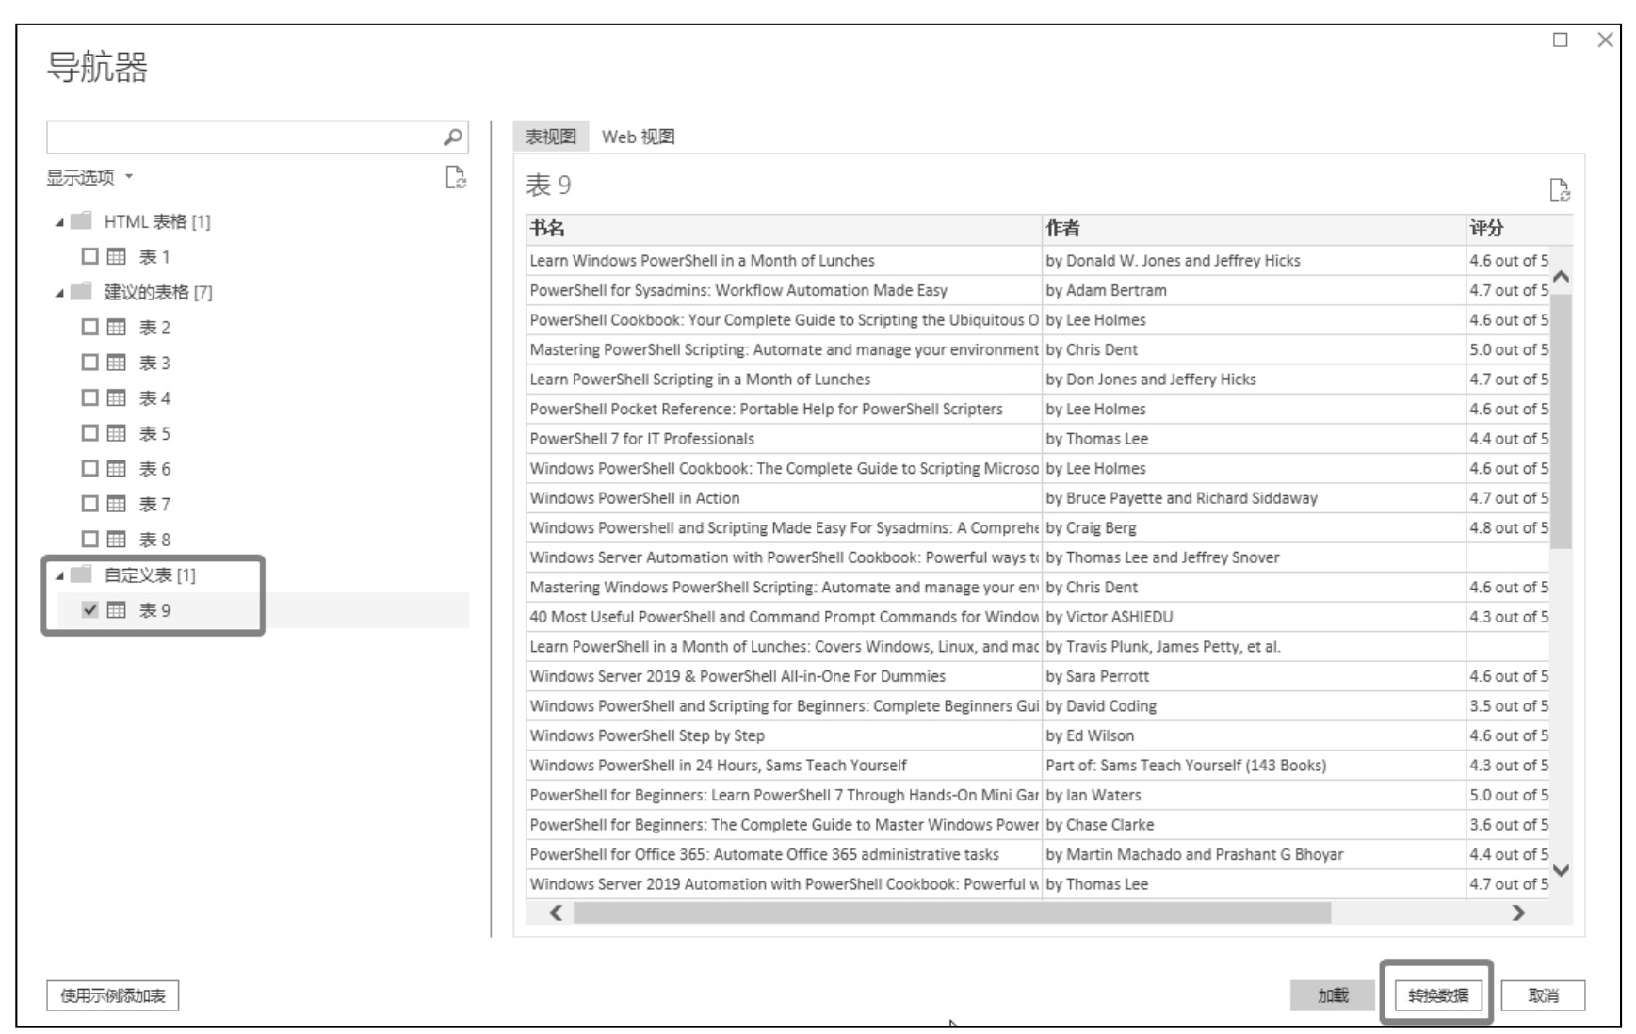
Task: Uncheck the 表 9 checkbox
Action: [89, 610]
